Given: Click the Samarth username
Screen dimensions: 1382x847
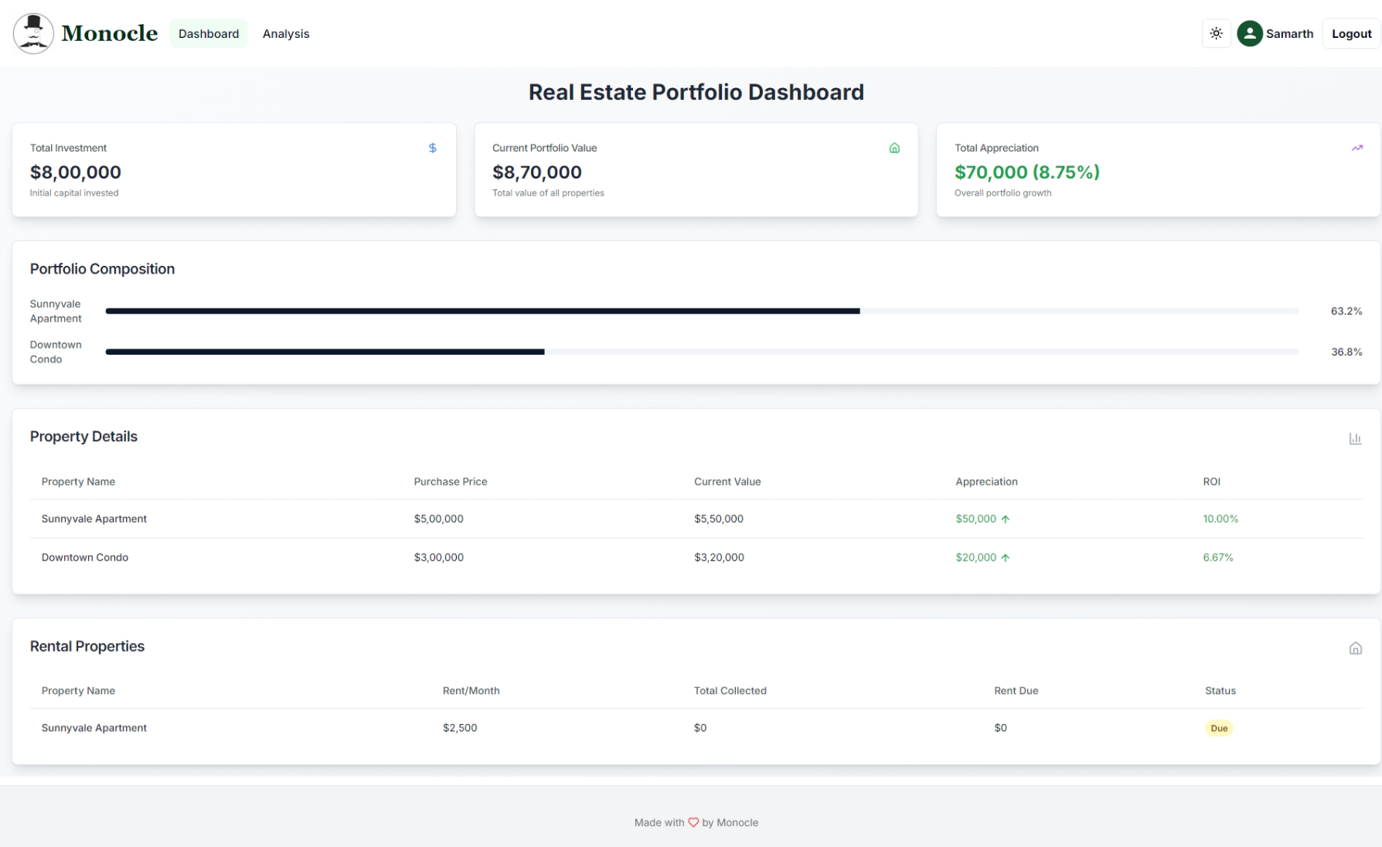Looking at the screenshot, I should pyautogui.click(x=1289, y=33).
